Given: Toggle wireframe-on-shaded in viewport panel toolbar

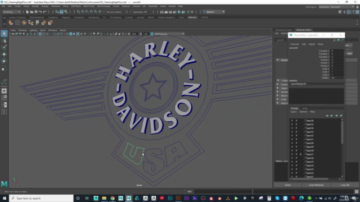Looking at the screenshot, I should [x=78, y=34].
